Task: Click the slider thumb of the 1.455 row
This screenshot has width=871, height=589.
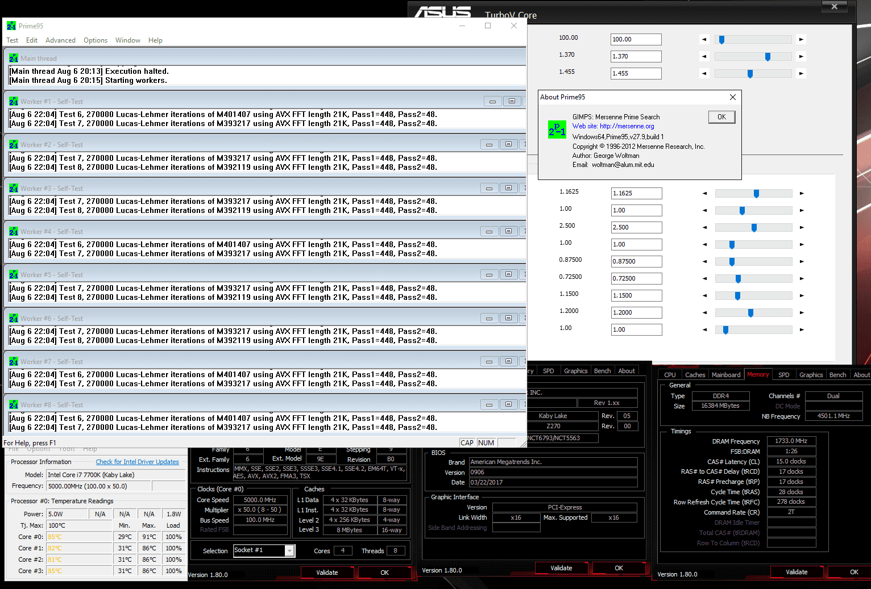Action: (750, 73)
